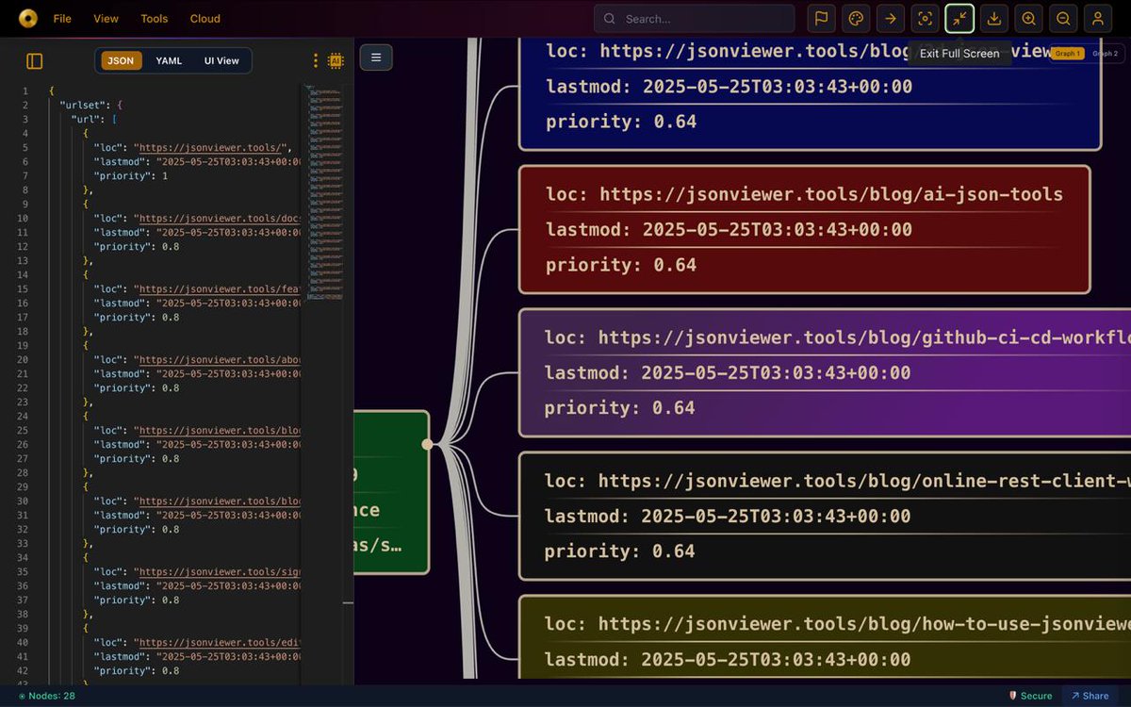
Task: Click the jsonviewer.tools/docs link in editor
Action: pos(220,219)
